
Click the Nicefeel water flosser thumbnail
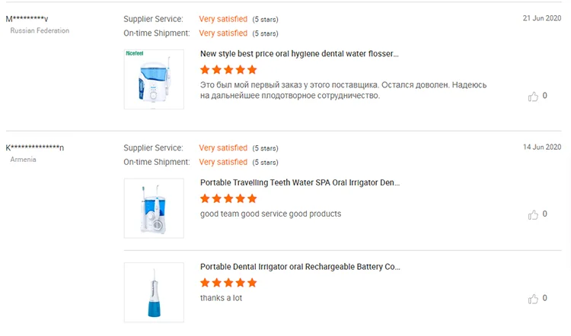(x=154, y=79)
